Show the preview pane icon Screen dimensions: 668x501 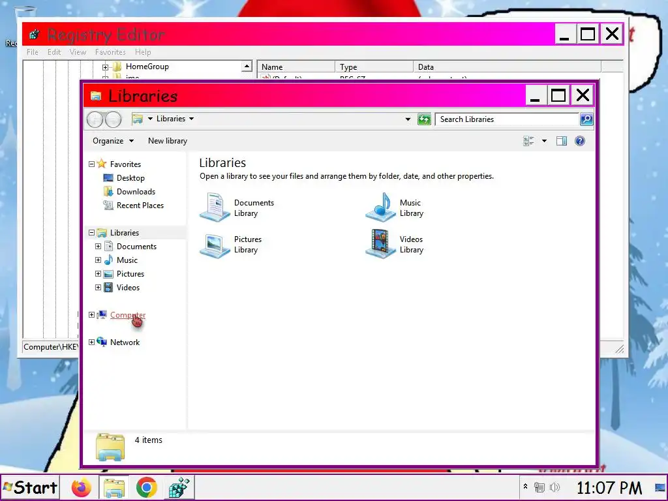pyautogui.click(x=562, y=141)
